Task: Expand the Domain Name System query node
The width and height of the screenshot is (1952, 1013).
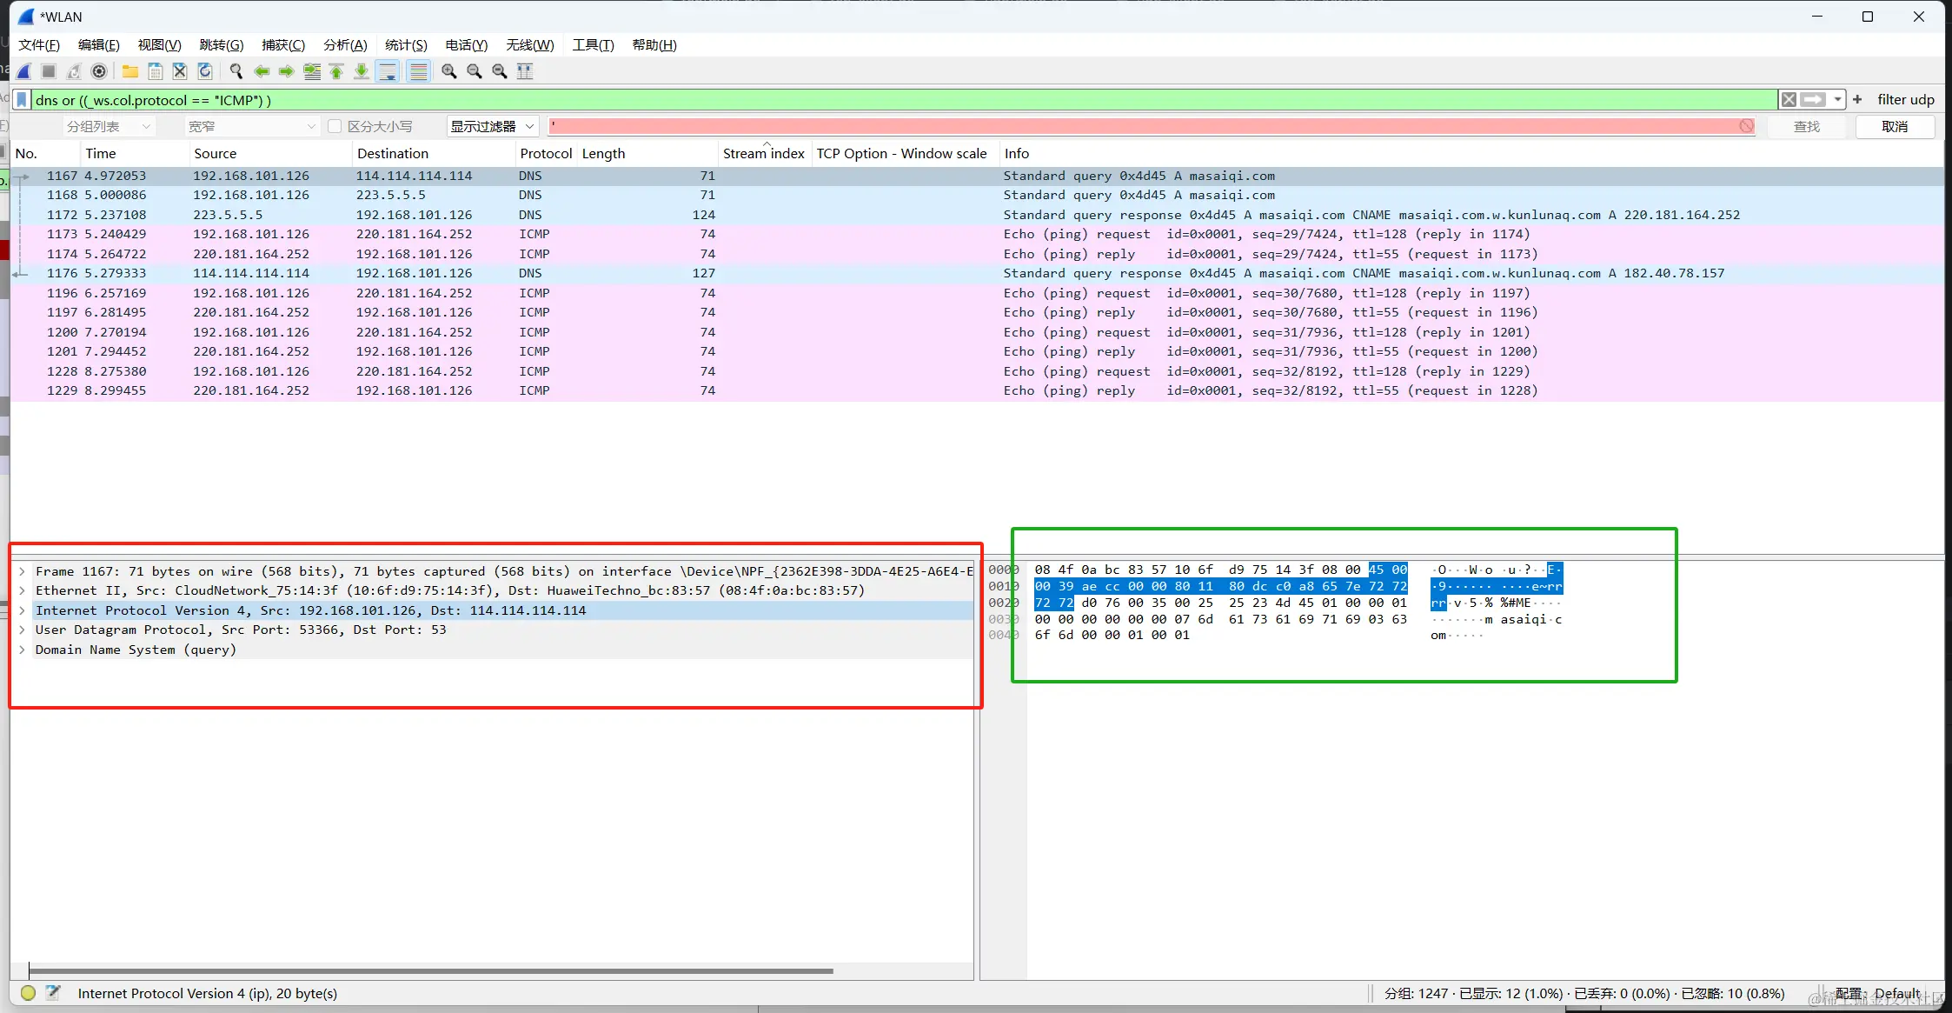Action: tap(23, 650)
